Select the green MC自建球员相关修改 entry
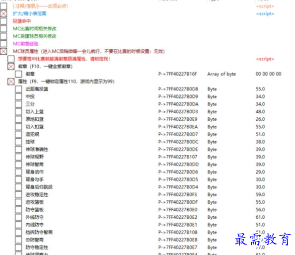This screenshot has width=295, height=255. click(x=35, y=36)
